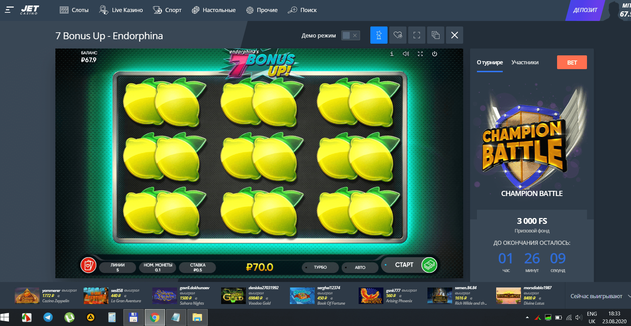Screen dimensions: 631x326
Task: Expand the game to fullscreen from the site toolbar
Action: tap(417, 35)
